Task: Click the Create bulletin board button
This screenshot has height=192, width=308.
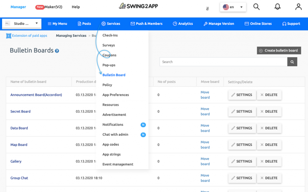Action: (279, 51)
